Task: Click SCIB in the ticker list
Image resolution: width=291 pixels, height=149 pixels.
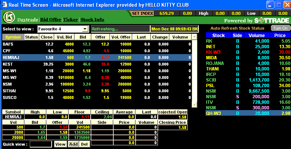Action: 211,80
